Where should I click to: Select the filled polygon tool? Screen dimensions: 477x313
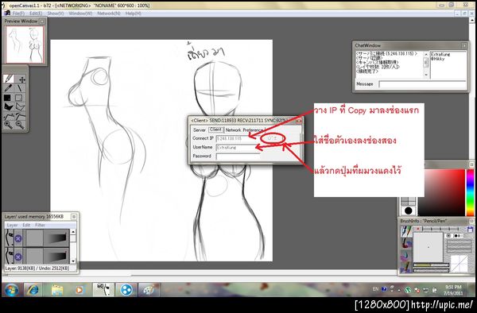click(x=8, y=106)
